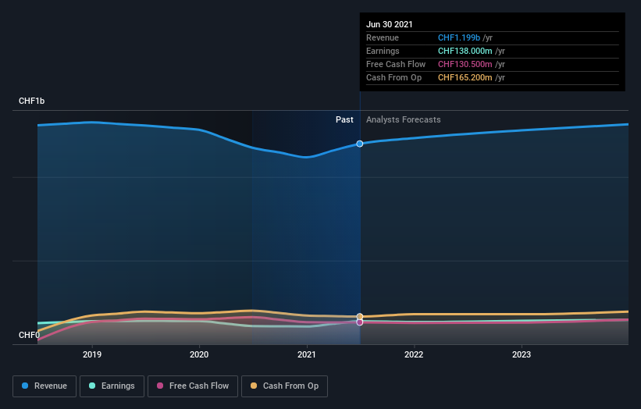Click the CHF0 y-axis label

pos(29,335)
